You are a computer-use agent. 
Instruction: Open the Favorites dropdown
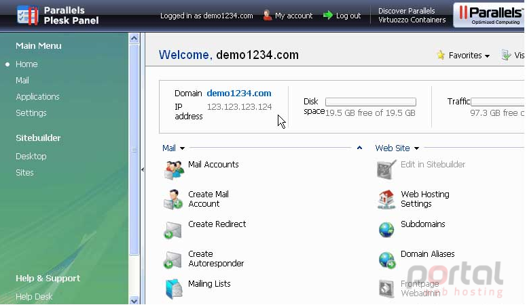tap(469, 56)
